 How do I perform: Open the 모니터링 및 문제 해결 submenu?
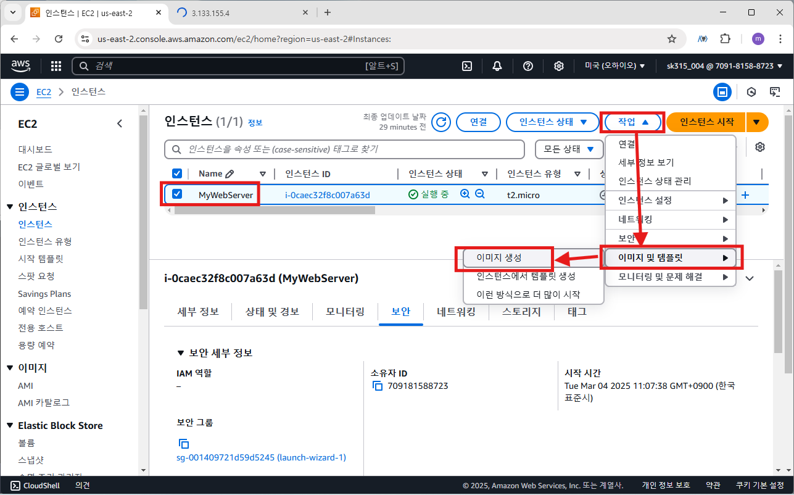(671, 277)
